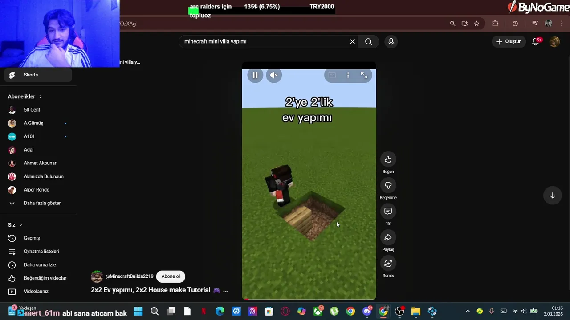Click the Chrome zoom indicator icon
Image resolution: width=570 pixels, height=320 pixels.
click(452, 24)
